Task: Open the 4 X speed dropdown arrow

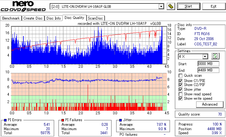Action: (x=205, y=57)
